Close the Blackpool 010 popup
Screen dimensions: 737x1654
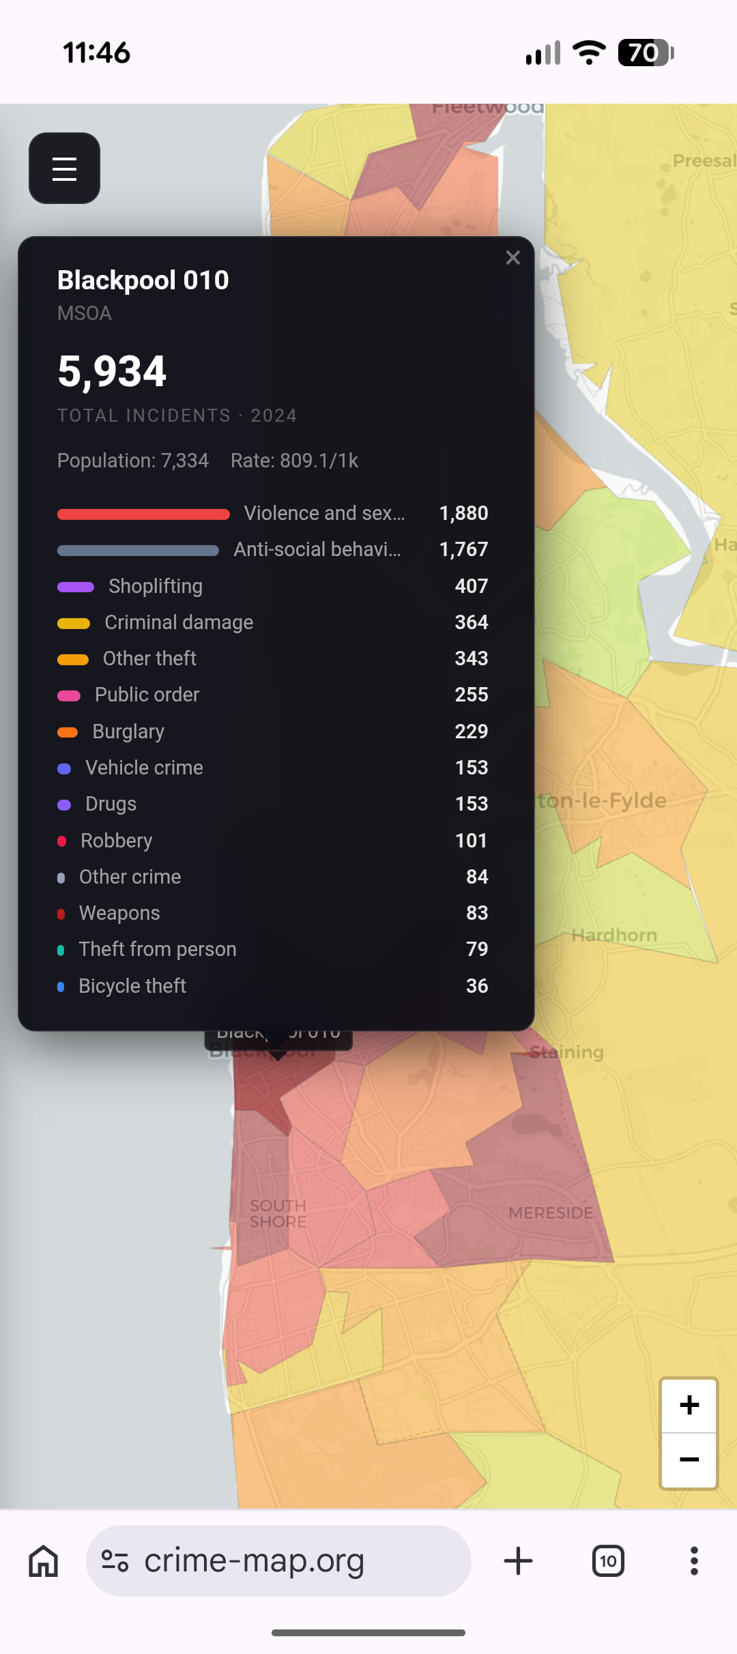tap(512, 257)
